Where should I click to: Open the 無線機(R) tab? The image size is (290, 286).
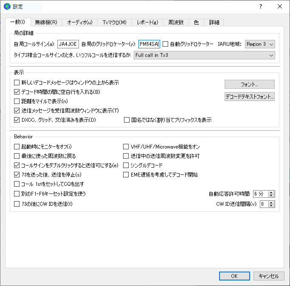pos(46,22)
